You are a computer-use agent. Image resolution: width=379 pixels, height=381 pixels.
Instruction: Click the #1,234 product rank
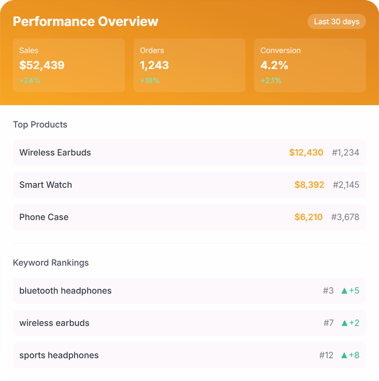pos(345,153)
